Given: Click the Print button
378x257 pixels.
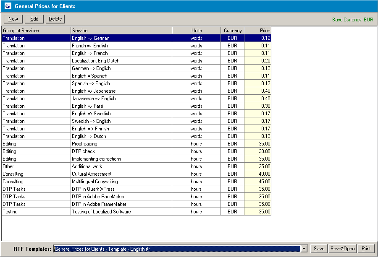Looking at the screenshot, I should [x=366, y=248].
